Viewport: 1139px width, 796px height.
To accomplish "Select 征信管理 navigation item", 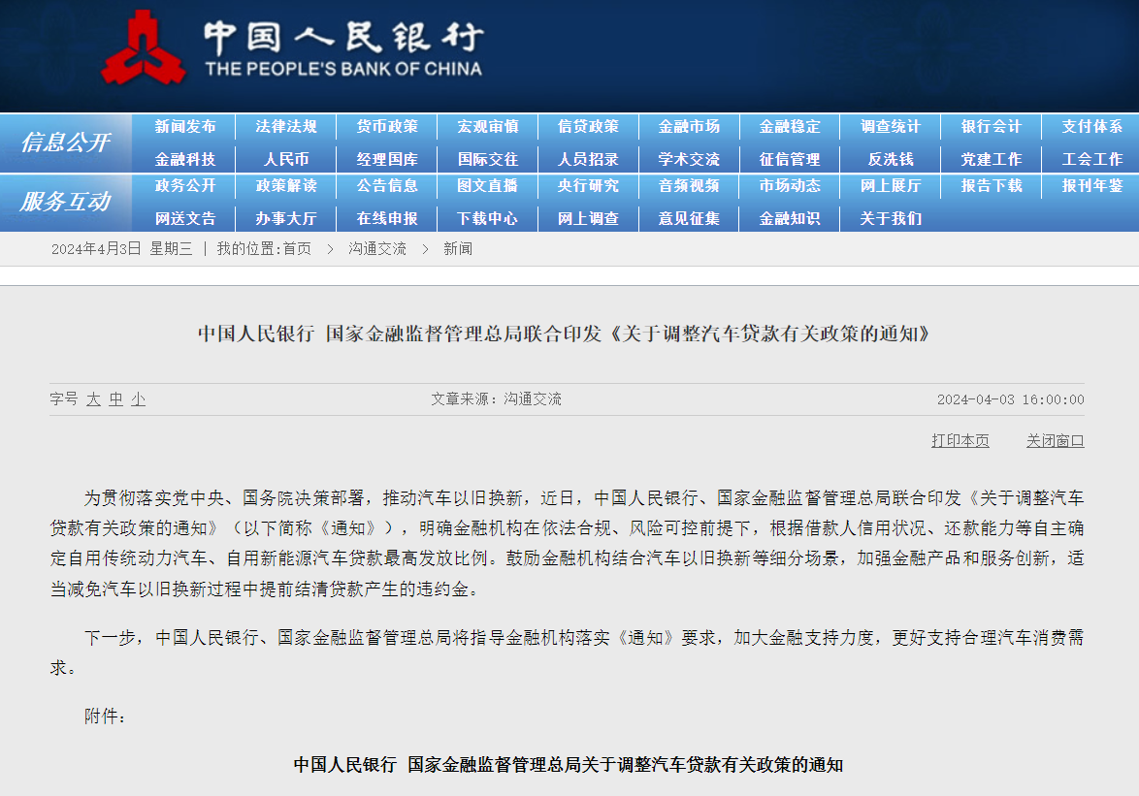I will tap(790, 160).
